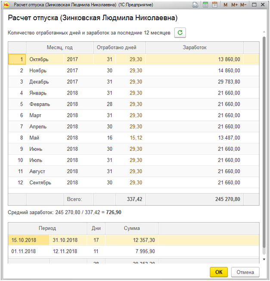The height and width of the screenshot is (281, 270).
Task: Open the calculator icon
Action: 205,5
